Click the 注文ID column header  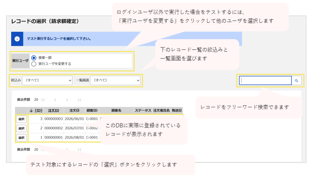[x=54, y=110]
